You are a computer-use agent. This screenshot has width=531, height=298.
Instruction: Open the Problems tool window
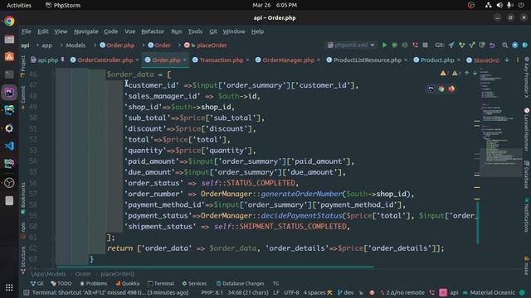click(x=94, y=283)
